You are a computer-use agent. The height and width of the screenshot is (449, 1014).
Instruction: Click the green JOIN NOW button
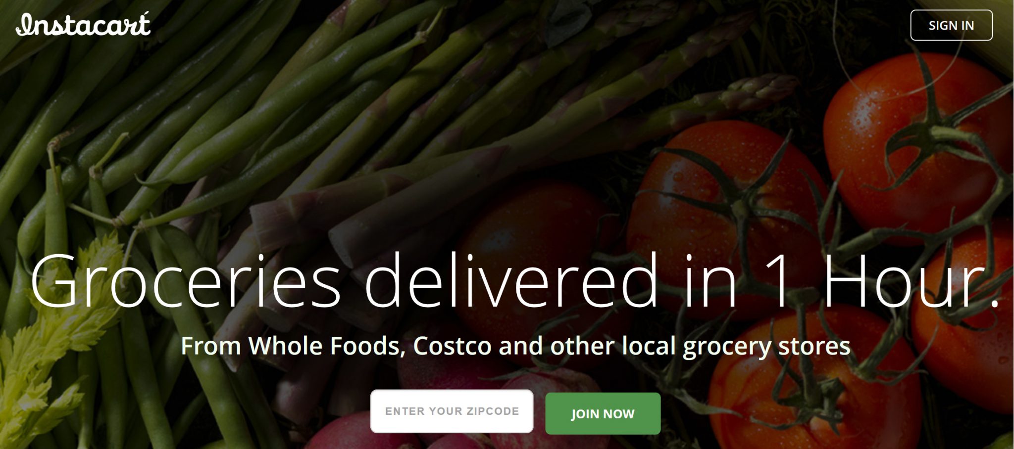point(603,413)
